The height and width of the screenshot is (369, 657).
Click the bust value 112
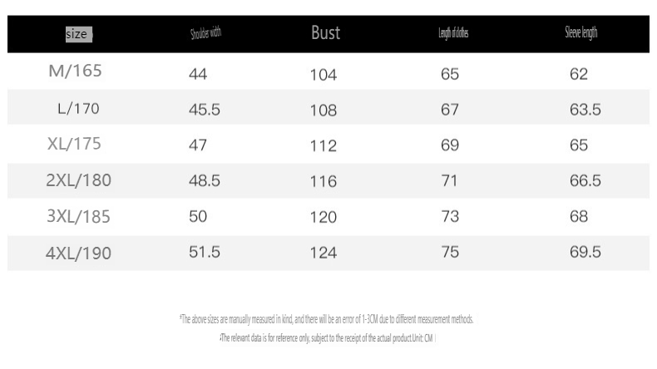(x=324, y=146)
